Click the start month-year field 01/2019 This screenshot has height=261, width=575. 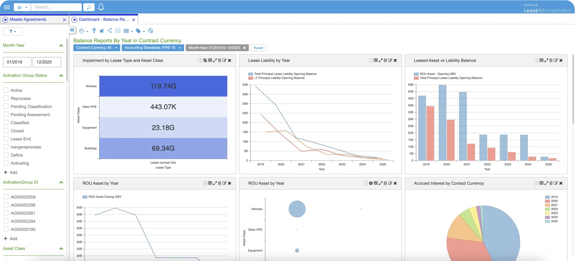coord(17,62)
